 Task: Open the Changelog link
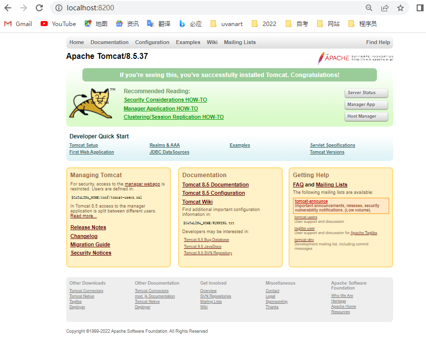pos(84,236)
